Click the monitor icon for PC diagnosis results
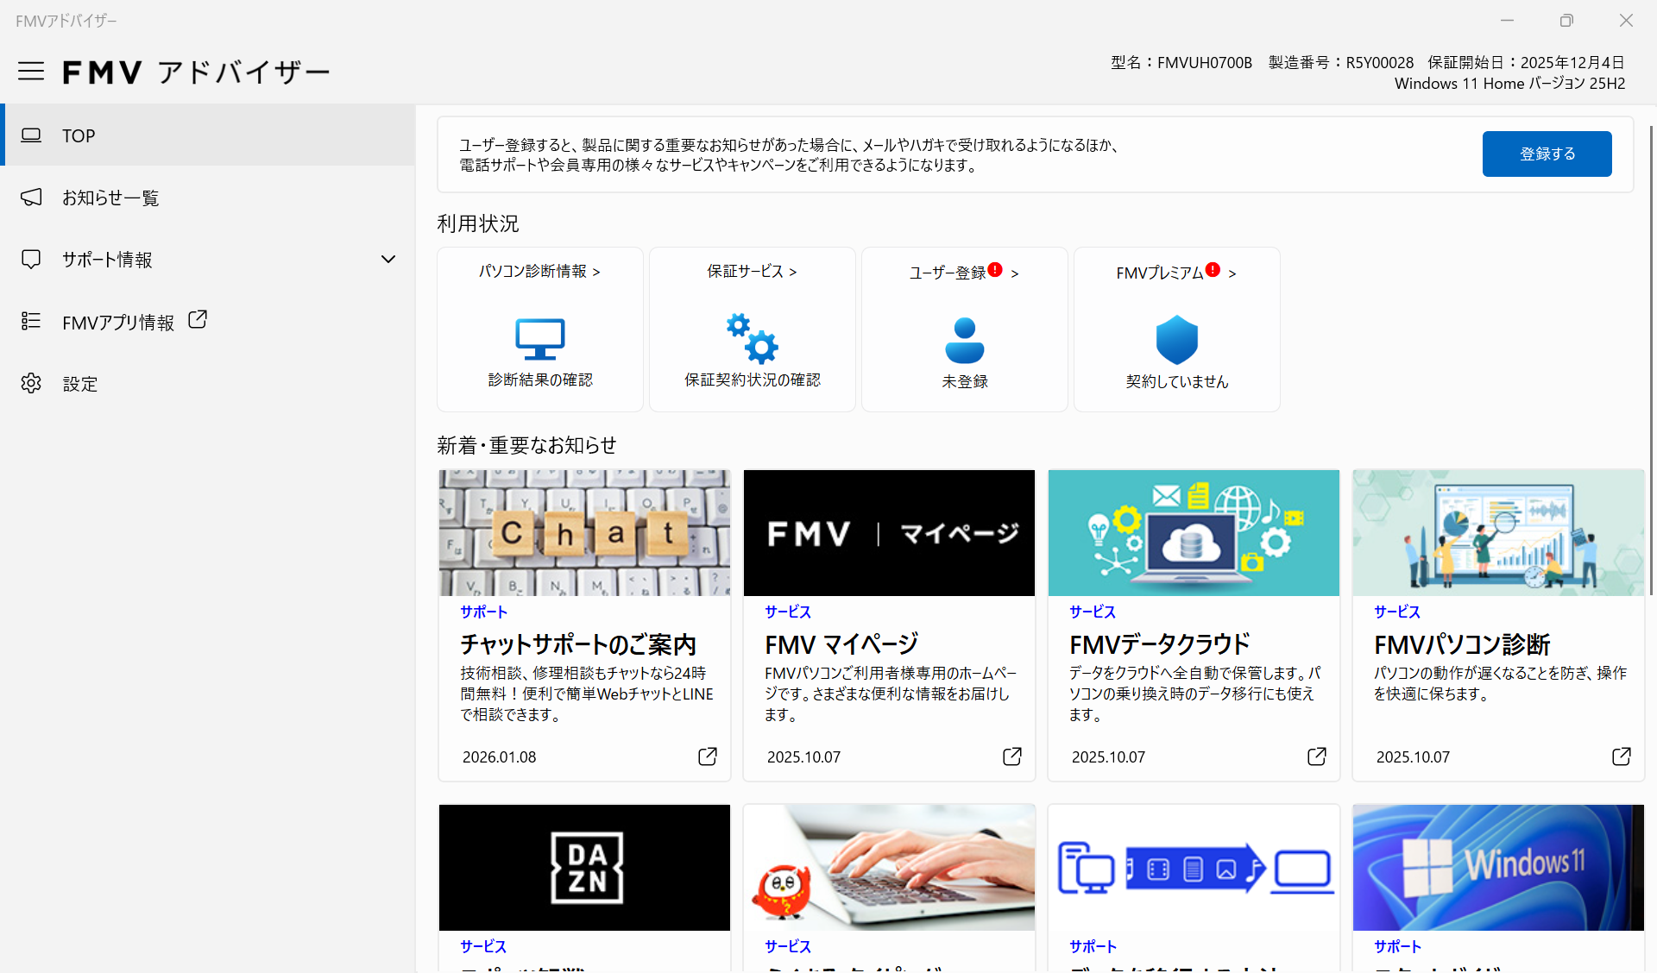 (540, 338)
